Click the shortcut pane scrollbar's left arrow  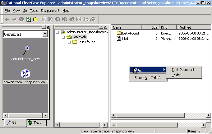coord(5,115)
